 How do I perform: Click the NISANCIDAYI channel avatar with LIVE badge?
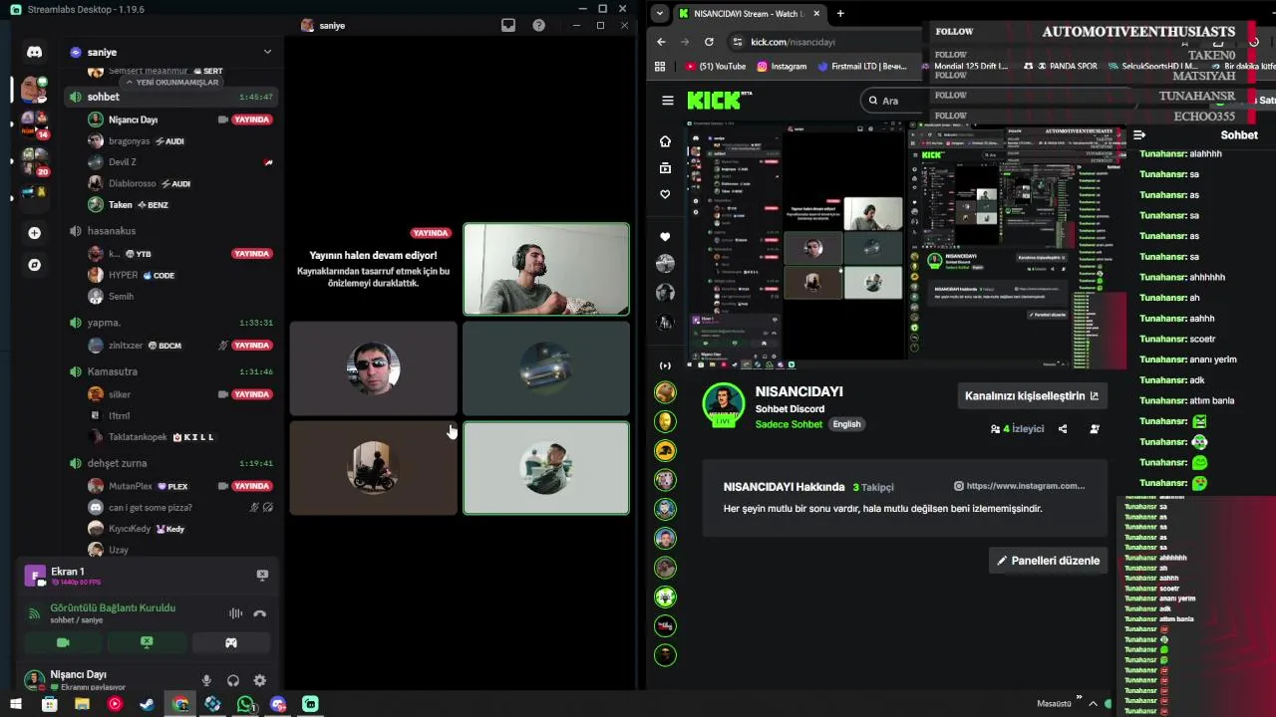(x=724, y=405)
